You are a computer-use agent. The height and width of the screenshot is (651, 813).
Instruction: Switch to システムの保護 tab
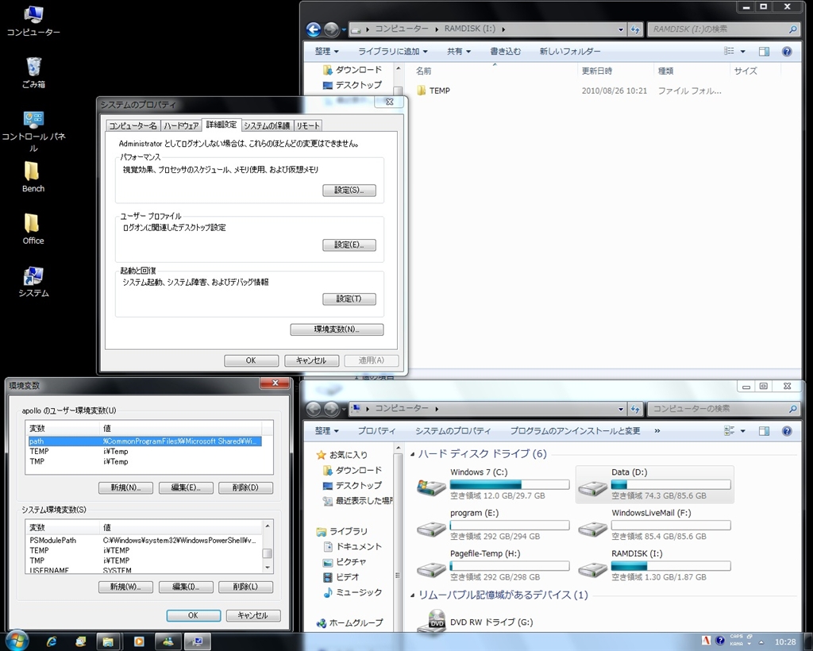point(267,125)
